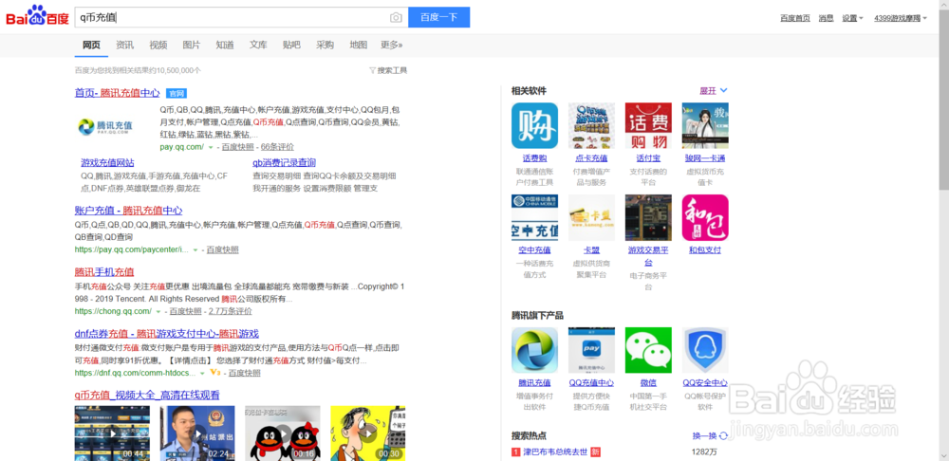Screen dimensions: 949x461
Task: Open the 4399游戏摩羯 account dropdown
Action: coord(901,18)
